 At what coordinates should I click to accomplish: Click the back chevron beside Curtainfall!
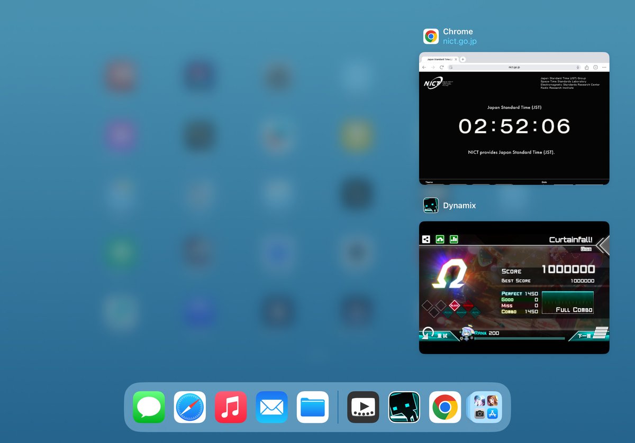pos(603,245)
